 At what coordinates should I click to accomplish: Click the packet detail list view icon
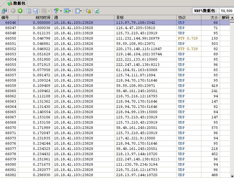pos(29,11)
